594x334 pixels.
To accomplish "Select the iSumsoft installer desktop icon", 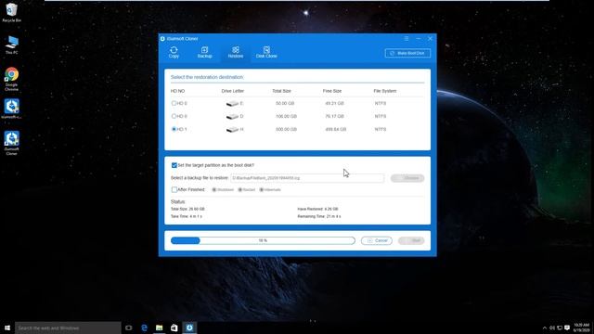I will 12,109.
